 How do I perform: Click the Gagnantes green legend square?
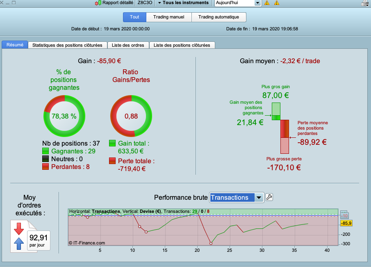click(x=46, y=151)
